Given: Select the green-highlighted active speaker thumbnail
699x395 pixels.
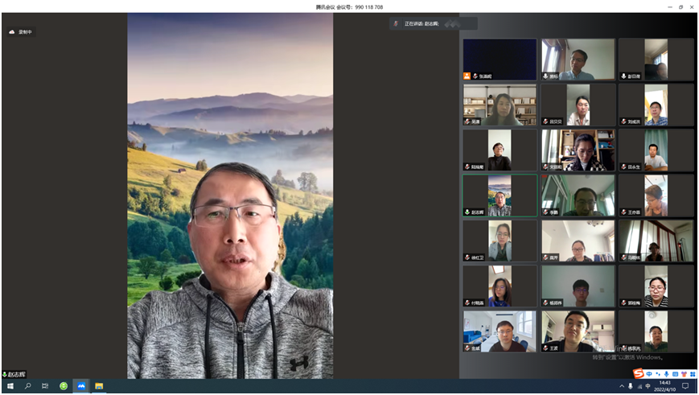Looking at the screenshot, I should 500,195.
